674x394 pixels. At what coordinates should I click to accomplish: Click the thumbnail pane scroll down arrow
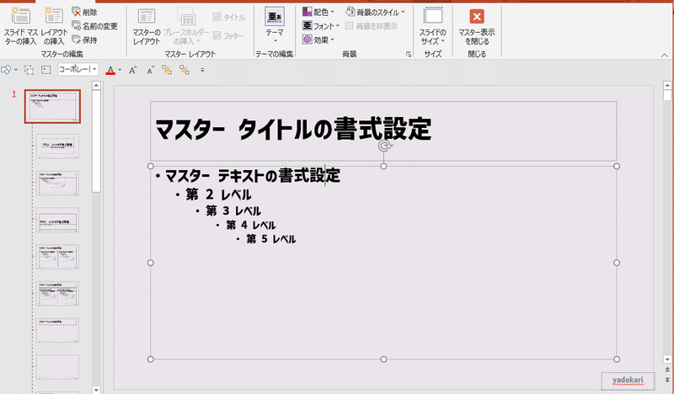pos(96,390)
